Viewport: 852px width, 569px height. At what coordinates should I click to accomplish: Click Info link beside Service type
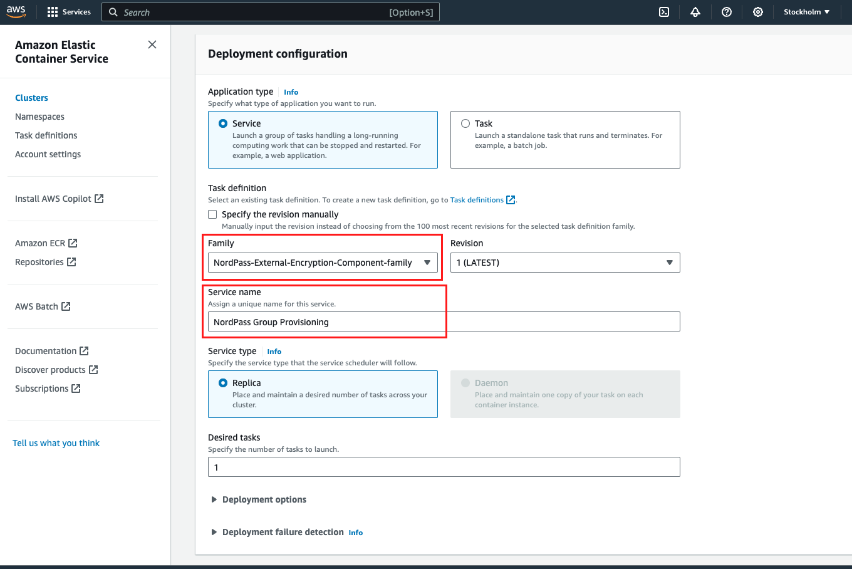(274, 352)
